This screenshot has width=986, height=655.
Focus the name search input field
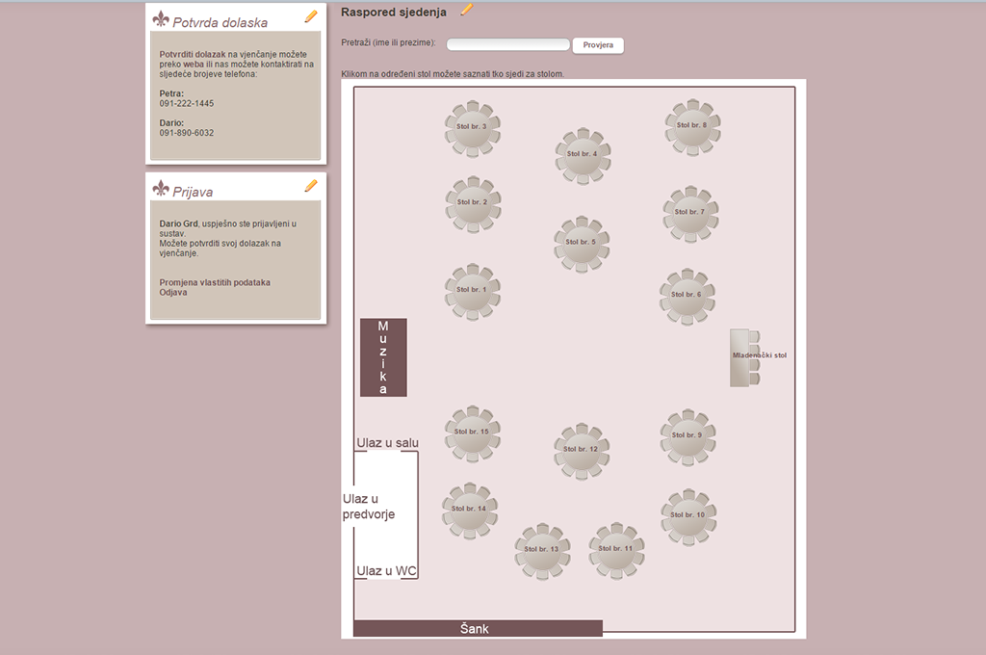point(507,44)
